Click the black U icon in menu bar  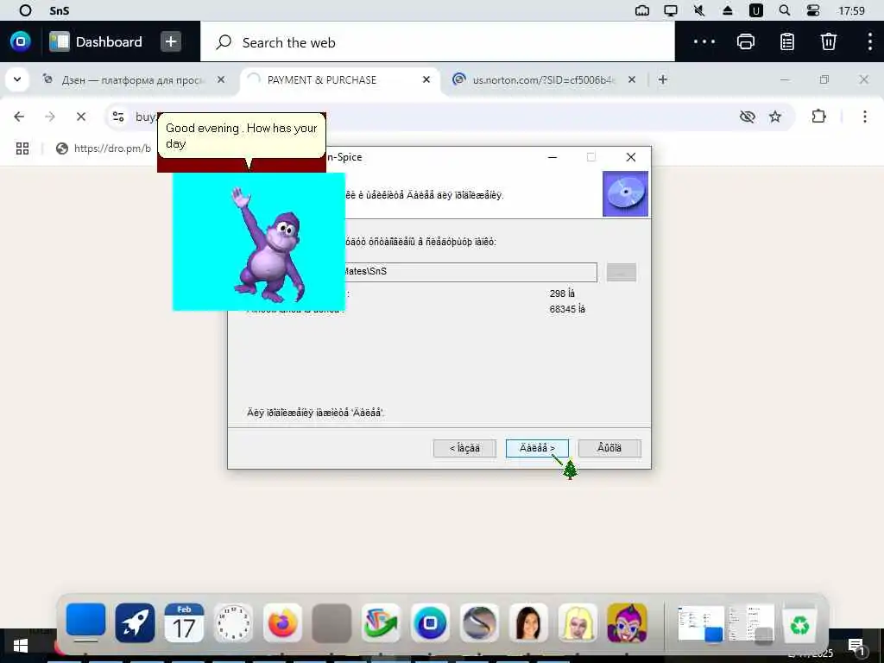756,10
